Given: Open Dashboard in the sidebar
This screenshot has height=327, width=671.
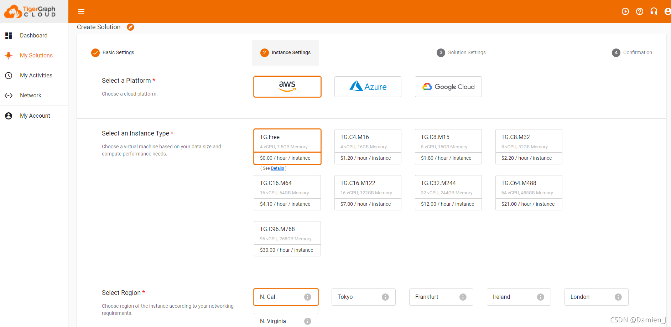Looking at the screenshot, I should coord(34,36).
